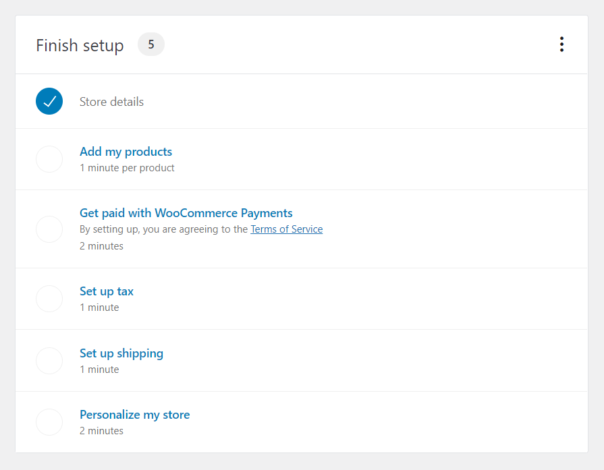604x470 pixels.
Task: Click the 2 minutes label under WooCommerce Payments
Action: (x=101, y=245)
